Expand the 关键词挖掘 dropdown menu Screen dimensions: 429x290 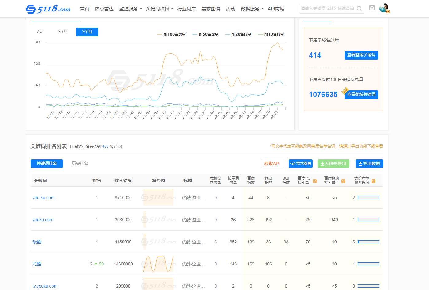159,9
